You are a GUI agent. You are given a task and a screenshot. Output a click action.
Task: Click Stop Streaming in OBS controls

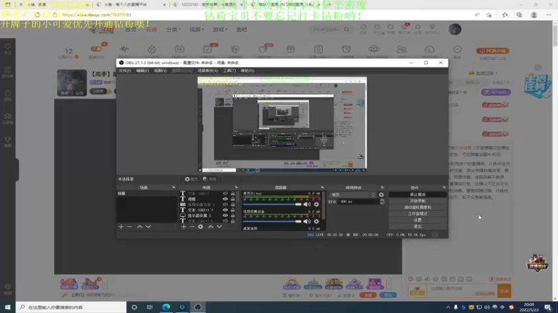point(417,195)
